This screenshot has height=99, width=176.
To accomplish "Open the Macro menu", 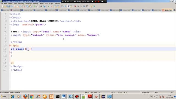I will (x=42, y=4).
